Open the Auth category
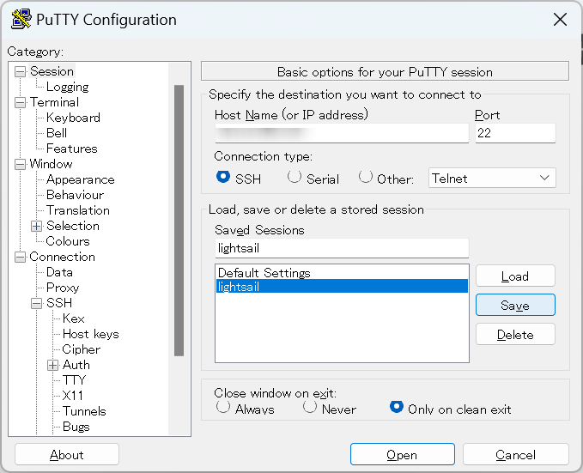 (76, 365)
